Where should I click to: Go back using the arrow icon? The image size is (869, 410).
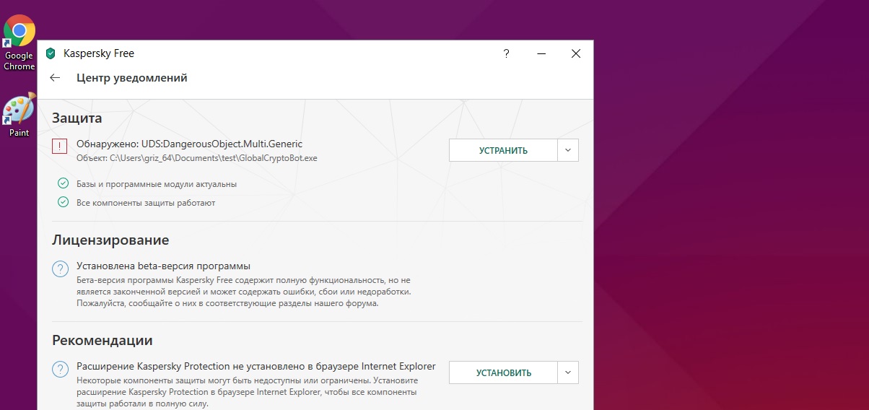55,78
